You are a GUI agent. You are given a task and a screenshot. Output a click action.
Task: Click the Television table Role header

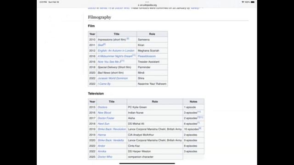click(x=155, y=102)
